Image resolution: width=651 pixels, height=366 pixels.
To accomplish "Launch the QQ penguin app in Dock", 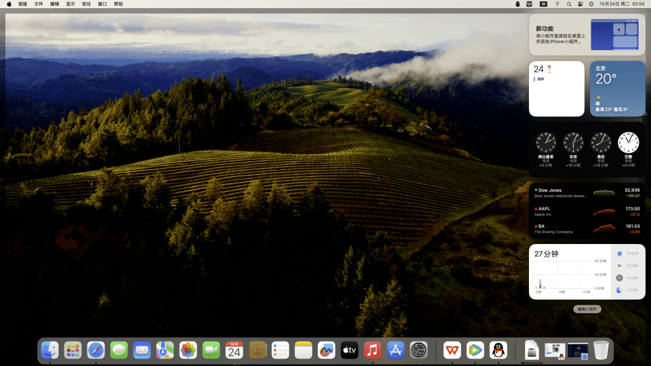I will coord(498,350).
